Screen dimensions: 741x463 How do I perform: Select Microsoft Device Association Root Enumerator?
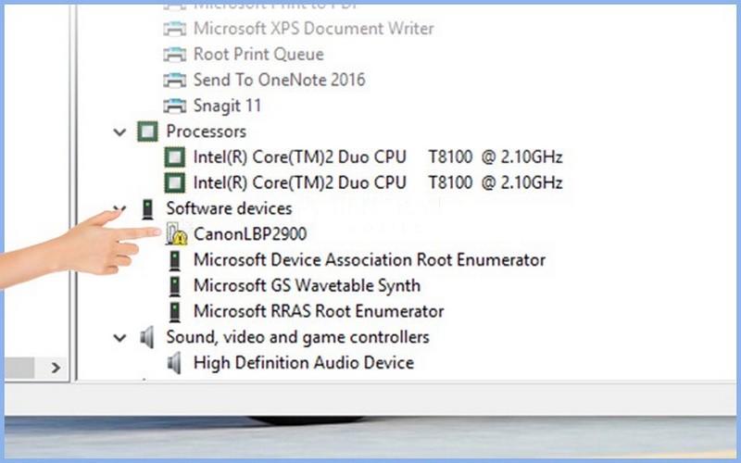pyautogui.click(x=369, y=260)
